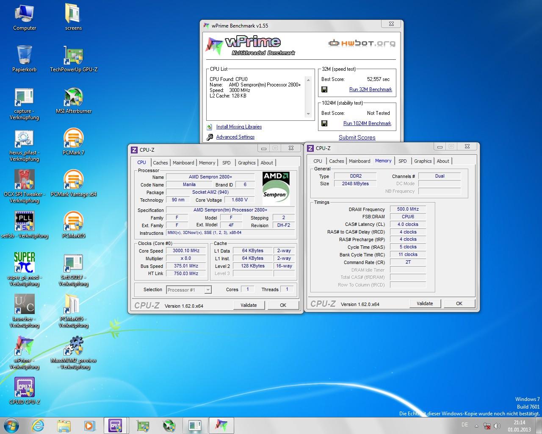
Task: Click the wrench icon beside Advanced Settings
Action: click(210, 137)
